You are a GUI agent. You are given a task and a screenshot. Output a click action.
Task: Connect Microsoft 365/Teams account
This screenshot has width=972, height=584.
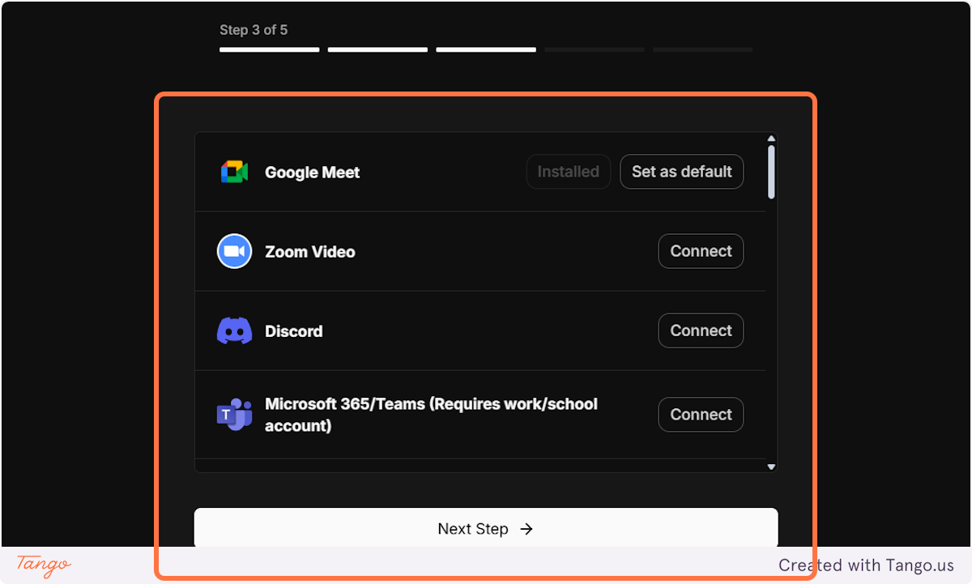700,414
